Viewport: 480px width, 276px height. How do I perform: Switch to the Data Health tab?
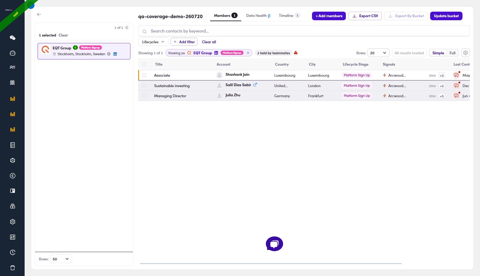[x=258, y=16]
